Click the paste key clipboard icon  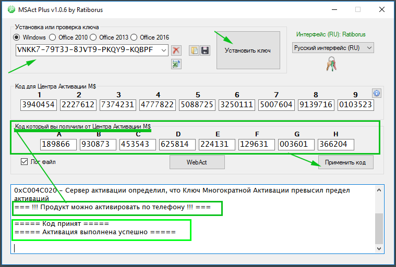(x=194, y=50)
